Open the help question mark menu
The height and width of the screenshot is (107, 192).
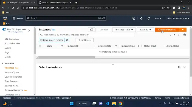coord(149,18)
